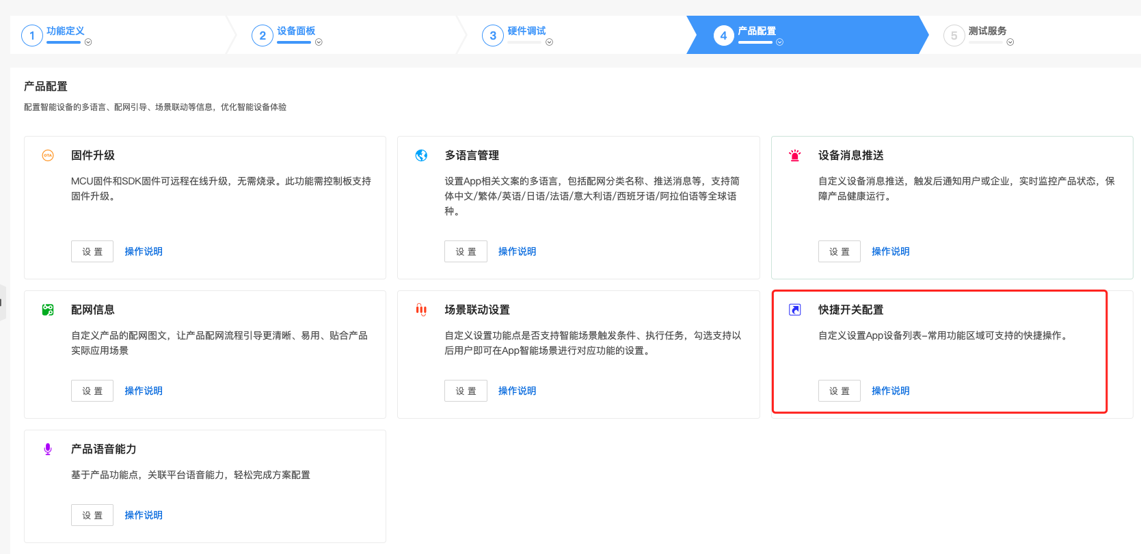This screenshot has width=1141, height=554.
Task: Go to the 测试服务 step tab
Action: click(x=987, y=31)
